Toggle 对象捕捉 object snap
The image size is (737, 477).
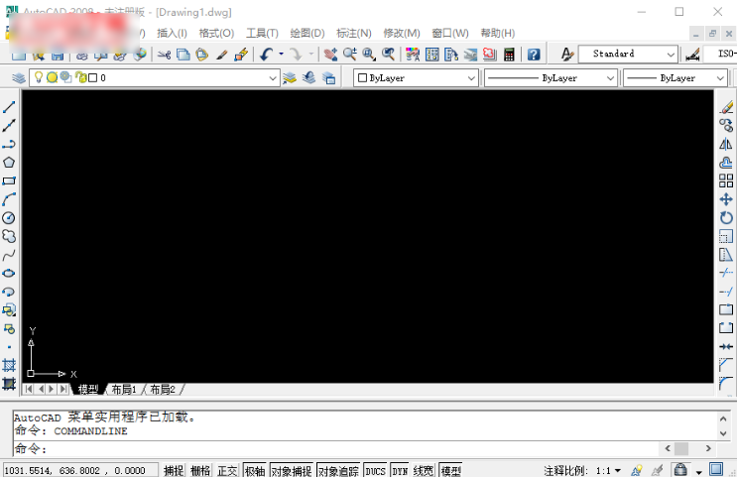coord(292,470)
